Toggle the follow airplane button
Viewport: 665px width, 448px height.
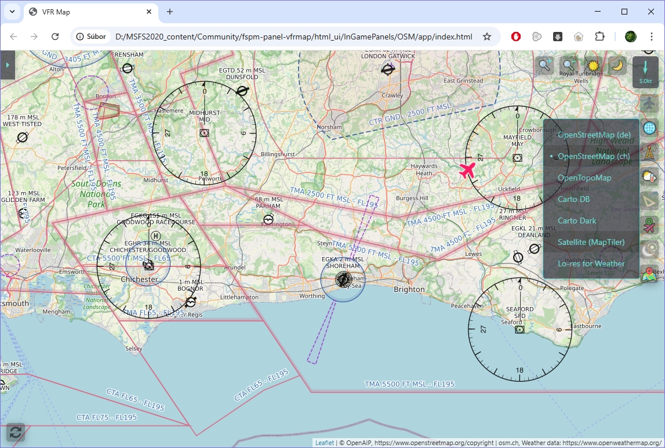point(649,103)
